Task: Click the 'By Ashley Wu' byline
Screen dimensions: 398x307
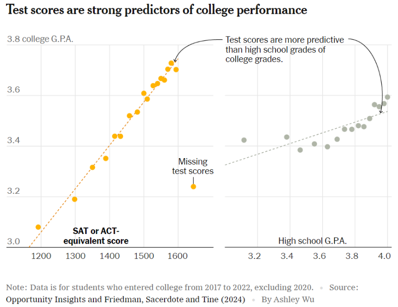Action: click(288, 300)
